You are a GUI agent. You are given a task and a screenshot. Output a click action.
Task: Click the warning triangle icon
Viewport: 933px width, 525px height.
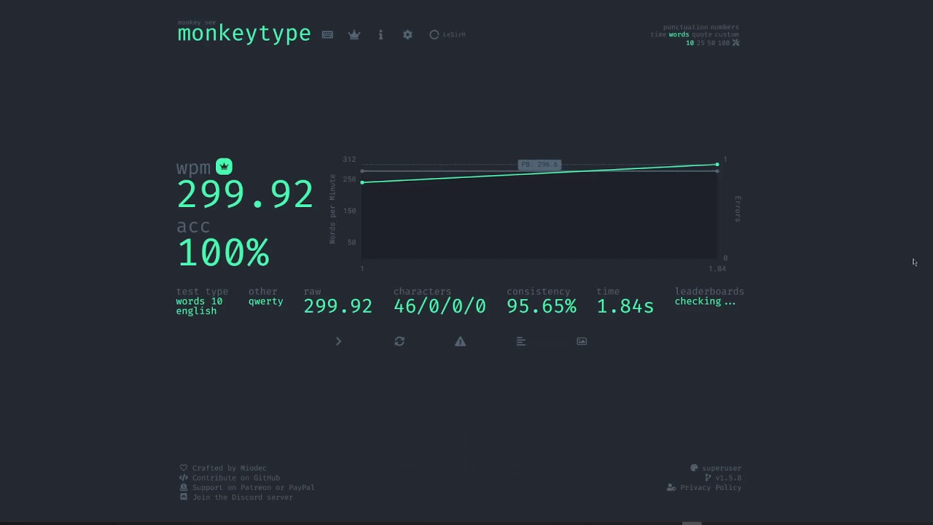pos(460,341)
